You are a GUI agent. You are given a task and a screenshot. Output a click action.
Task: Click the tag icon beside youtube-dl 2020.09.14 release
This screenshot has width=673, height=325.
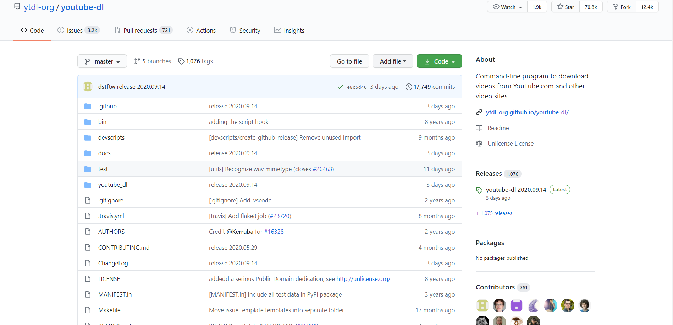pyautogui.click(x=479, y=190)
